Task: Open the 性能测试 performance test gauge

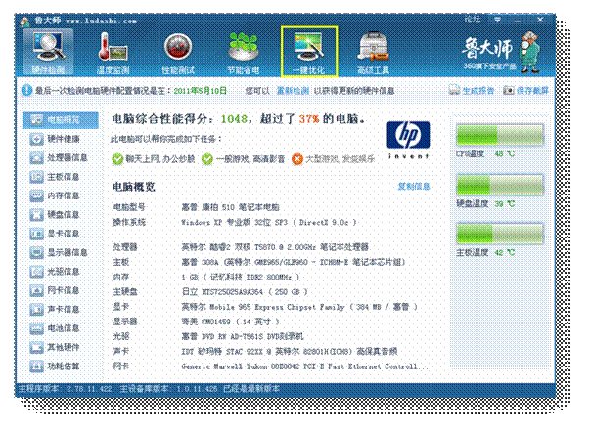Action: (x=178, y=53)
